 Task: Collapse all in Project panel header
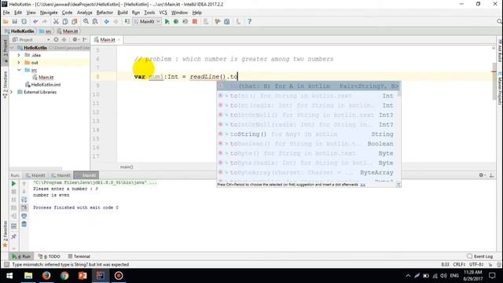[x=64, y=39]
